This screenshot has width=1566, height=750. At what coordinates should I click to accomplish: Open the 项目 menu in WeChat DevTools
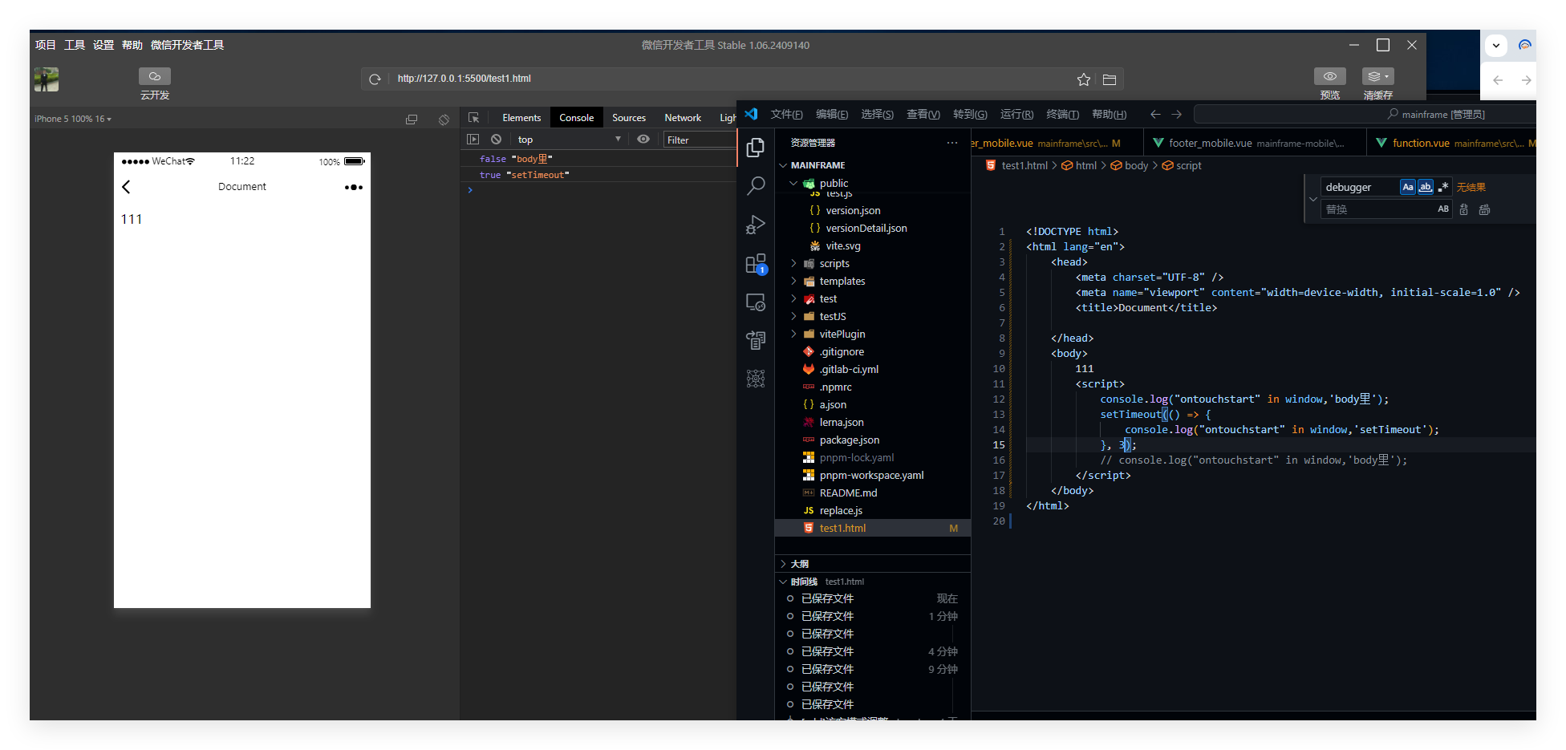click(x=46, y=45)
